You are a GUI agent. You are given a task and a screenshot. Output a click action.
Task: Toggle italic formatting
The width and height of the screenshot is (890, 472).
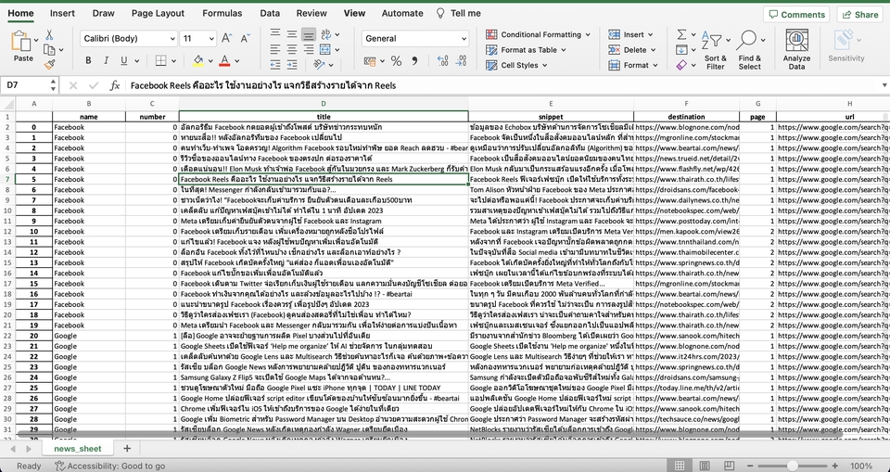(106, 61)
